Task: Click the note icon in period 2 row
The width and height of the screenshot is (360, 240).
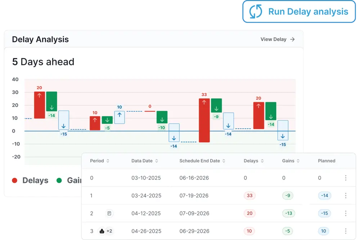Action: pos(109,213)
